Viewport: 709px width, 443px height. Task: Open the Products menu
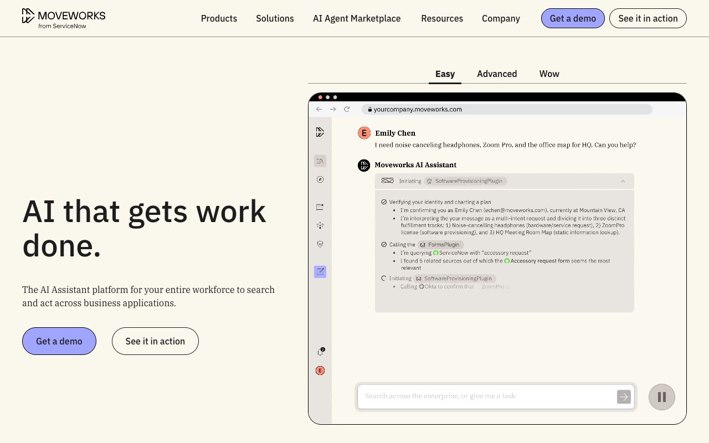(x=219, y=18)
